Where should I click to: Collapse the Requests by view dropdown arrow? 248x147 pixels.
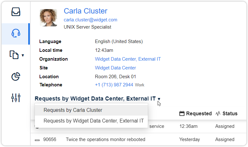pyautogui.click(x=159, y=99)
